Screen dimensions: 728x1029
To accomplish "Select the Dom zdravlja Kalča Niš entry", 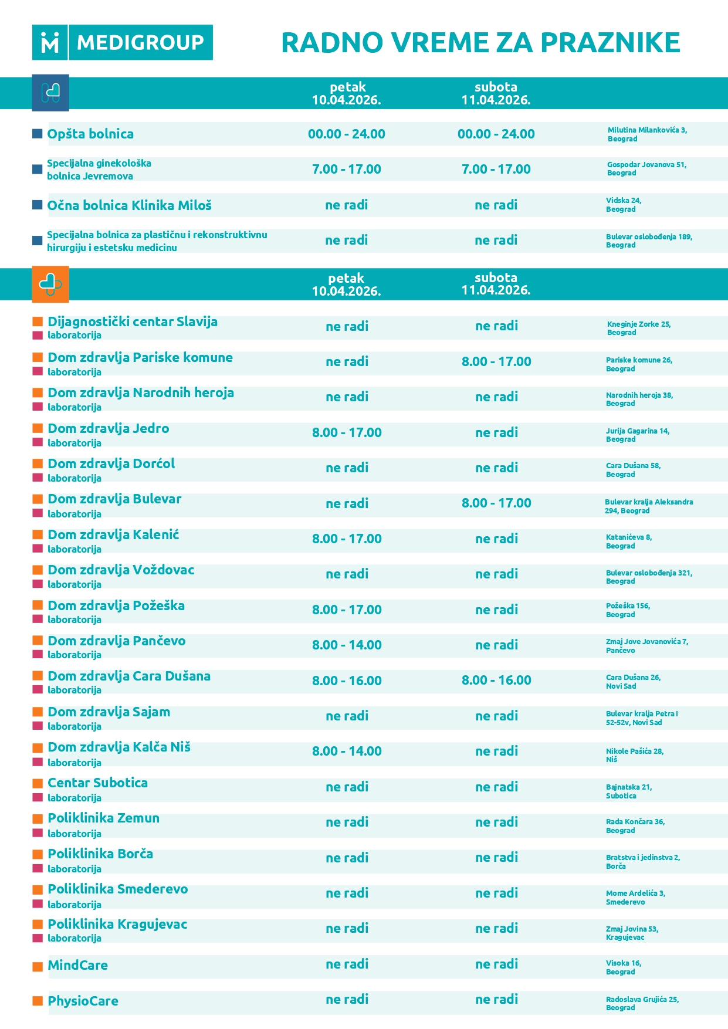I will click(x=119, y=747).
